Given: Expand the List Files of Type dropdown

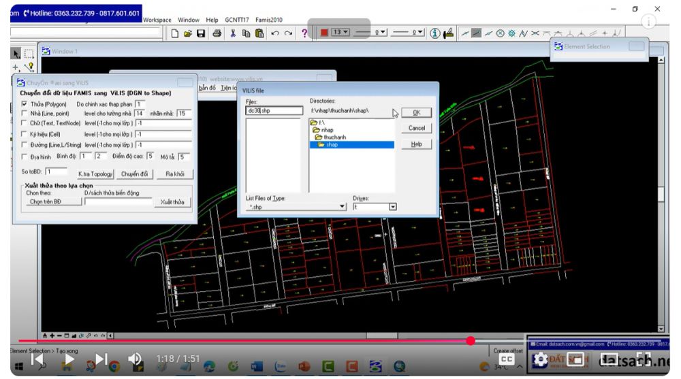Looking at the screenshot, I should 343,207.
